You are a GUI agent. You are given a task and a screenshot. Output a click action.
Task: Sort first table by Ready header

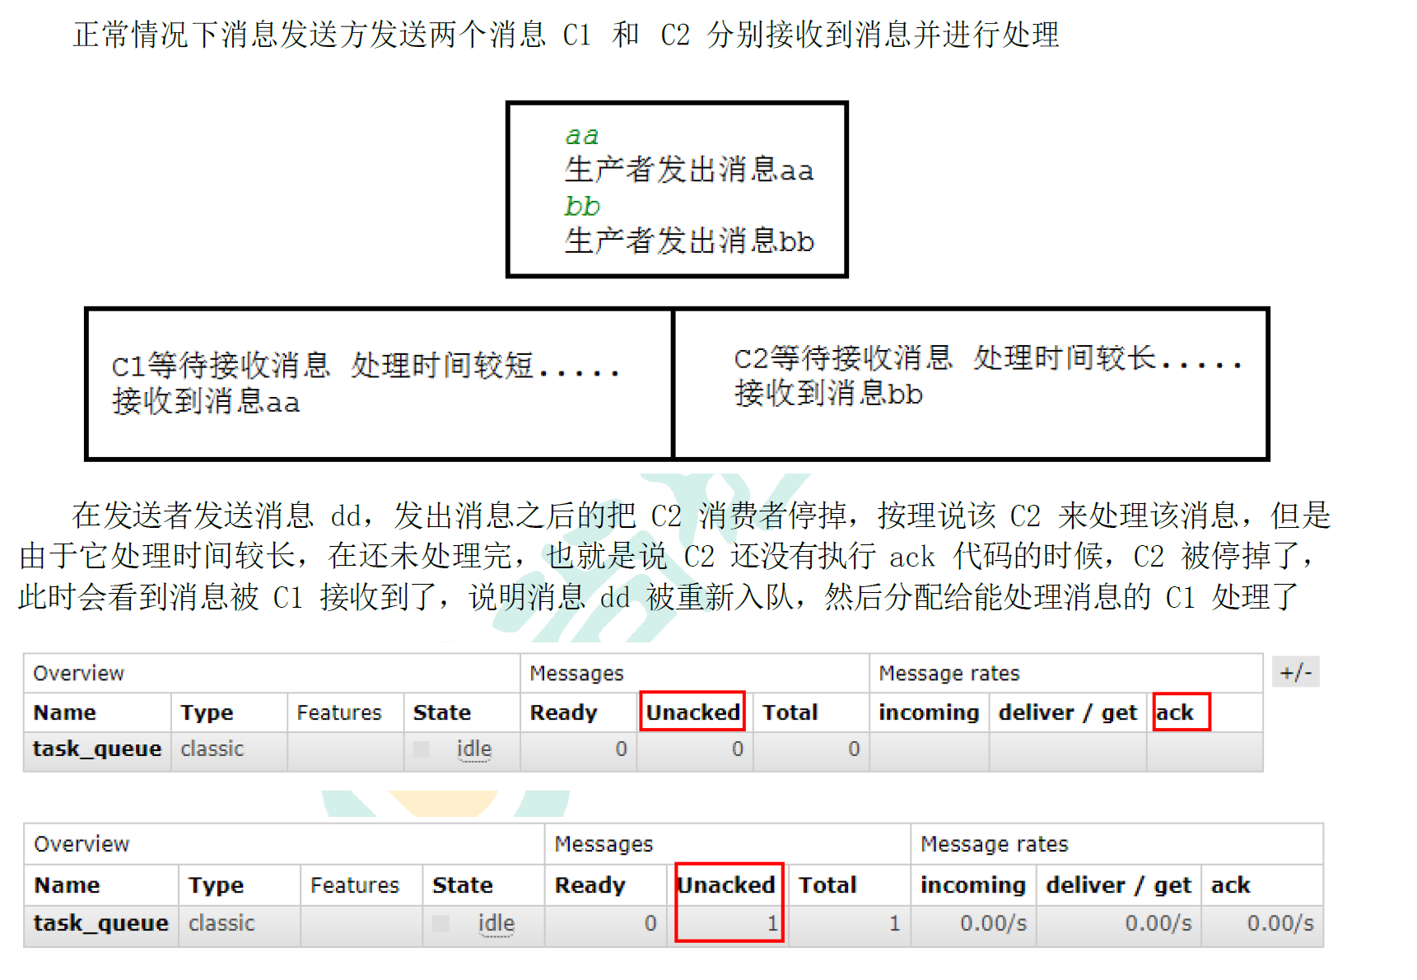[x=563, y=712]
